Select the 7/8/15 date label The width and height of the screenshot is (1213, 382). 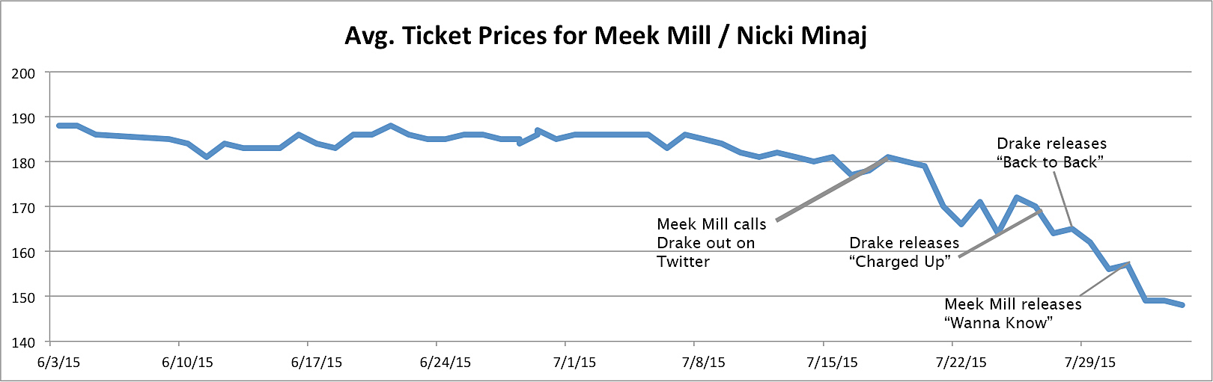[x=703, y=363]
